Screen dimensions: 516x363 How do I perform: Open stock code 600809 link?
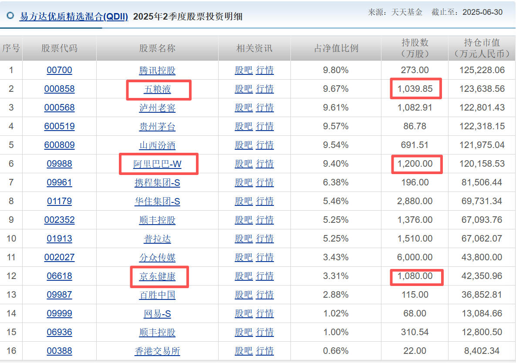coord(59,145)
